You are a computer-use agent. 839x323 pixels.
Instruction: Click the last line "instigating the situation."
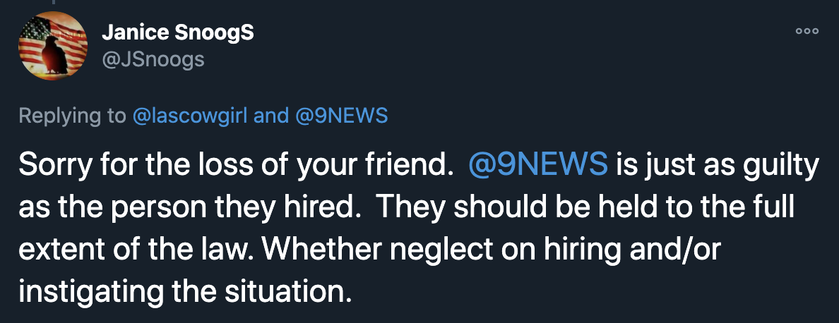tap(185, 291)
